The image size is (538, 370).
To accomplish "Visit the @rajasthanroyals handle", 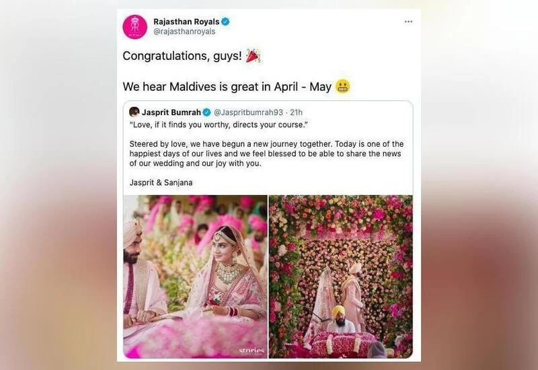I will (x=184, y=32).
